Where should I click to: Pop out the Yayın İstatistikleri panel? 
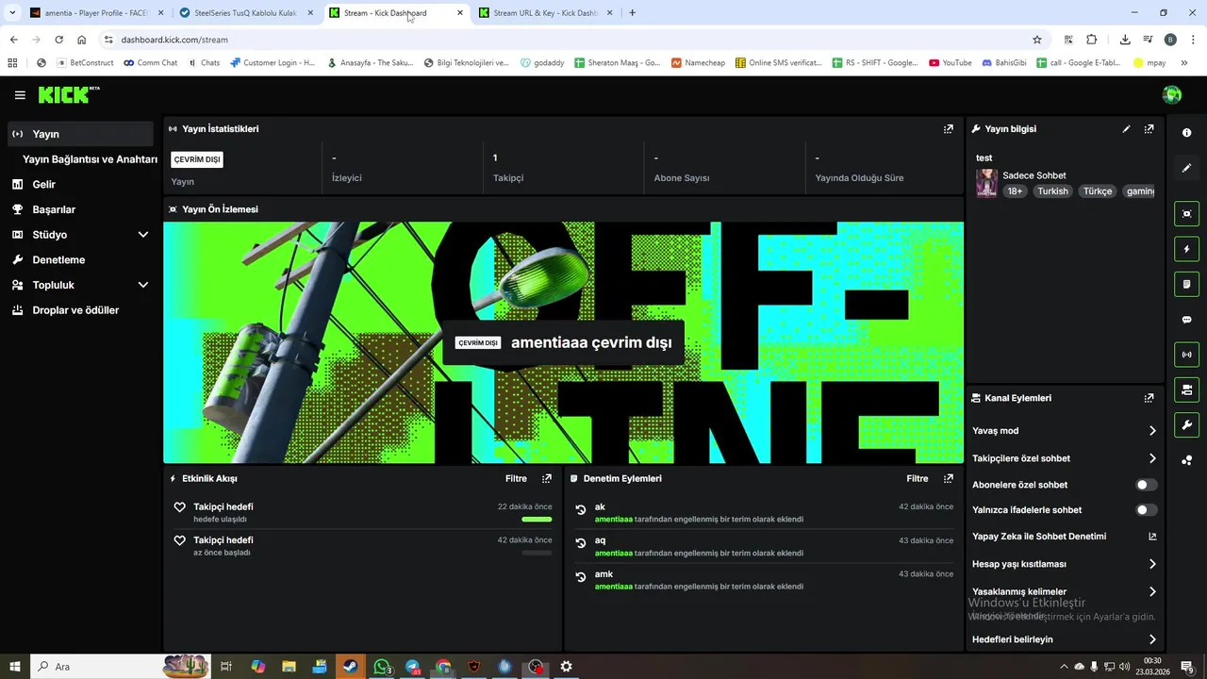click(x=949, y=129)
